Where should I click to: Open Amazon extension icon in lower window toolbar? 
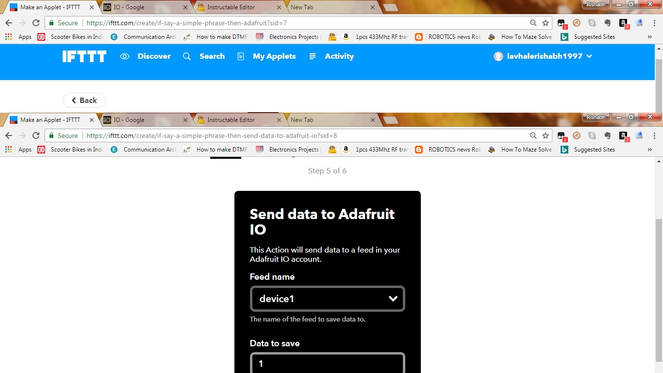click(x=623, y=136)
